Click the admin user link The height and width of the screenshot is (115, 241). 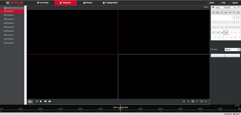point(212,3)
